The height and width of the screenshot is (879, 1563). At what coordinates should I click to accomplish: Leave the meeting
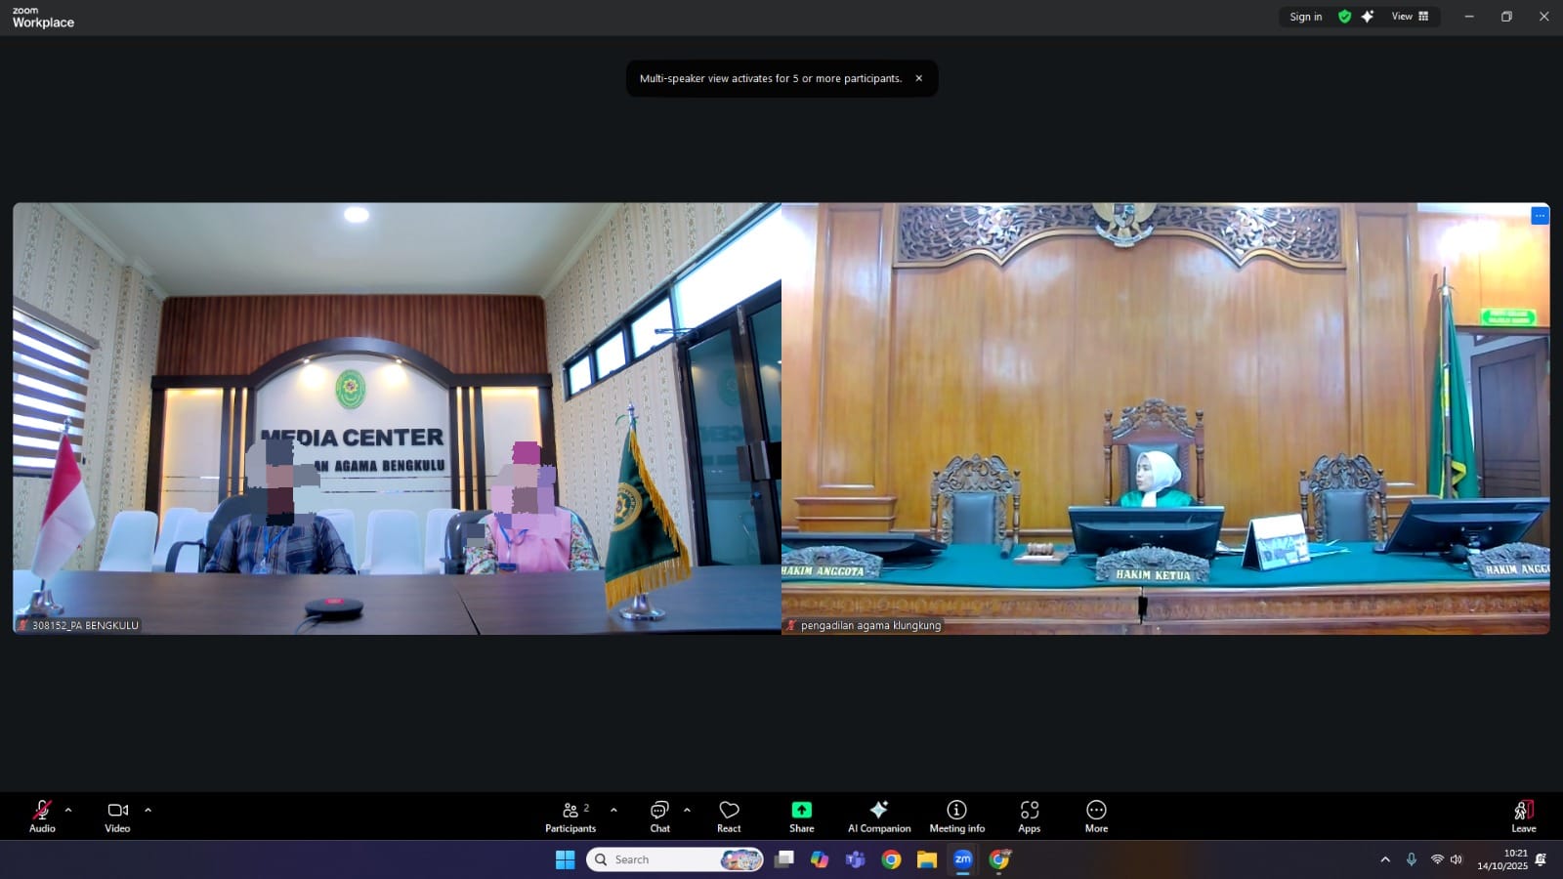click(1523, 816)
